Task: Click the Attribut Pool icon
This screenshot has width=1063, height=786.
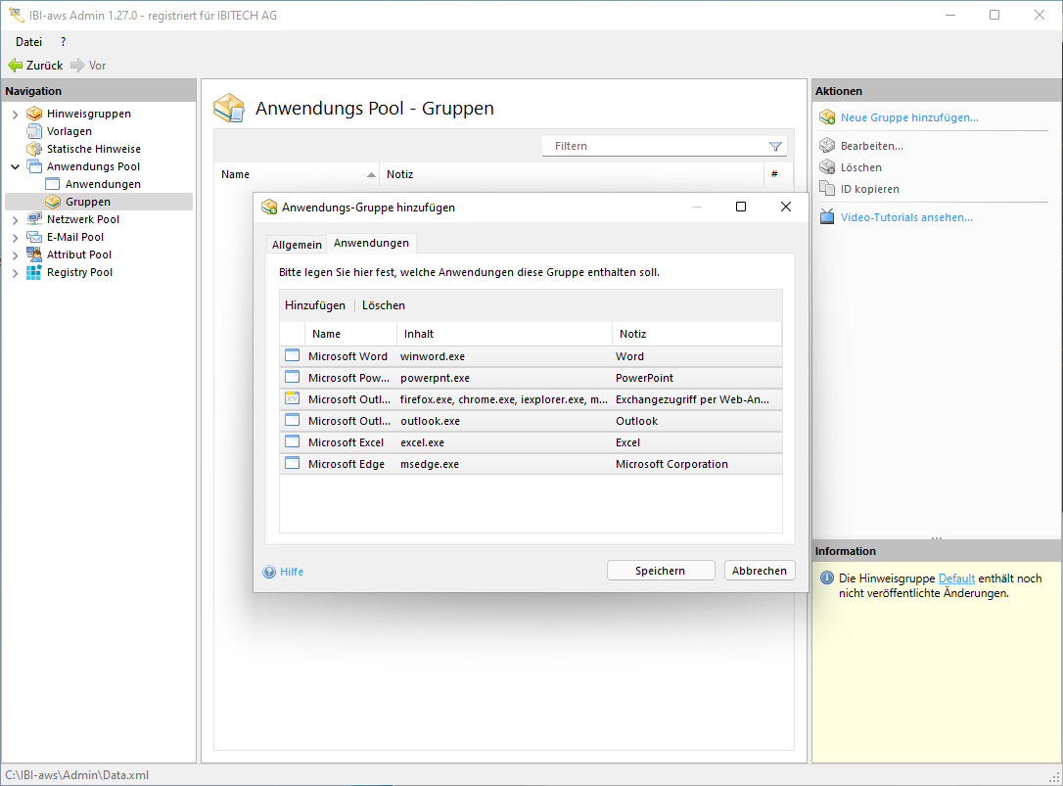Action: tap(34, 254)
